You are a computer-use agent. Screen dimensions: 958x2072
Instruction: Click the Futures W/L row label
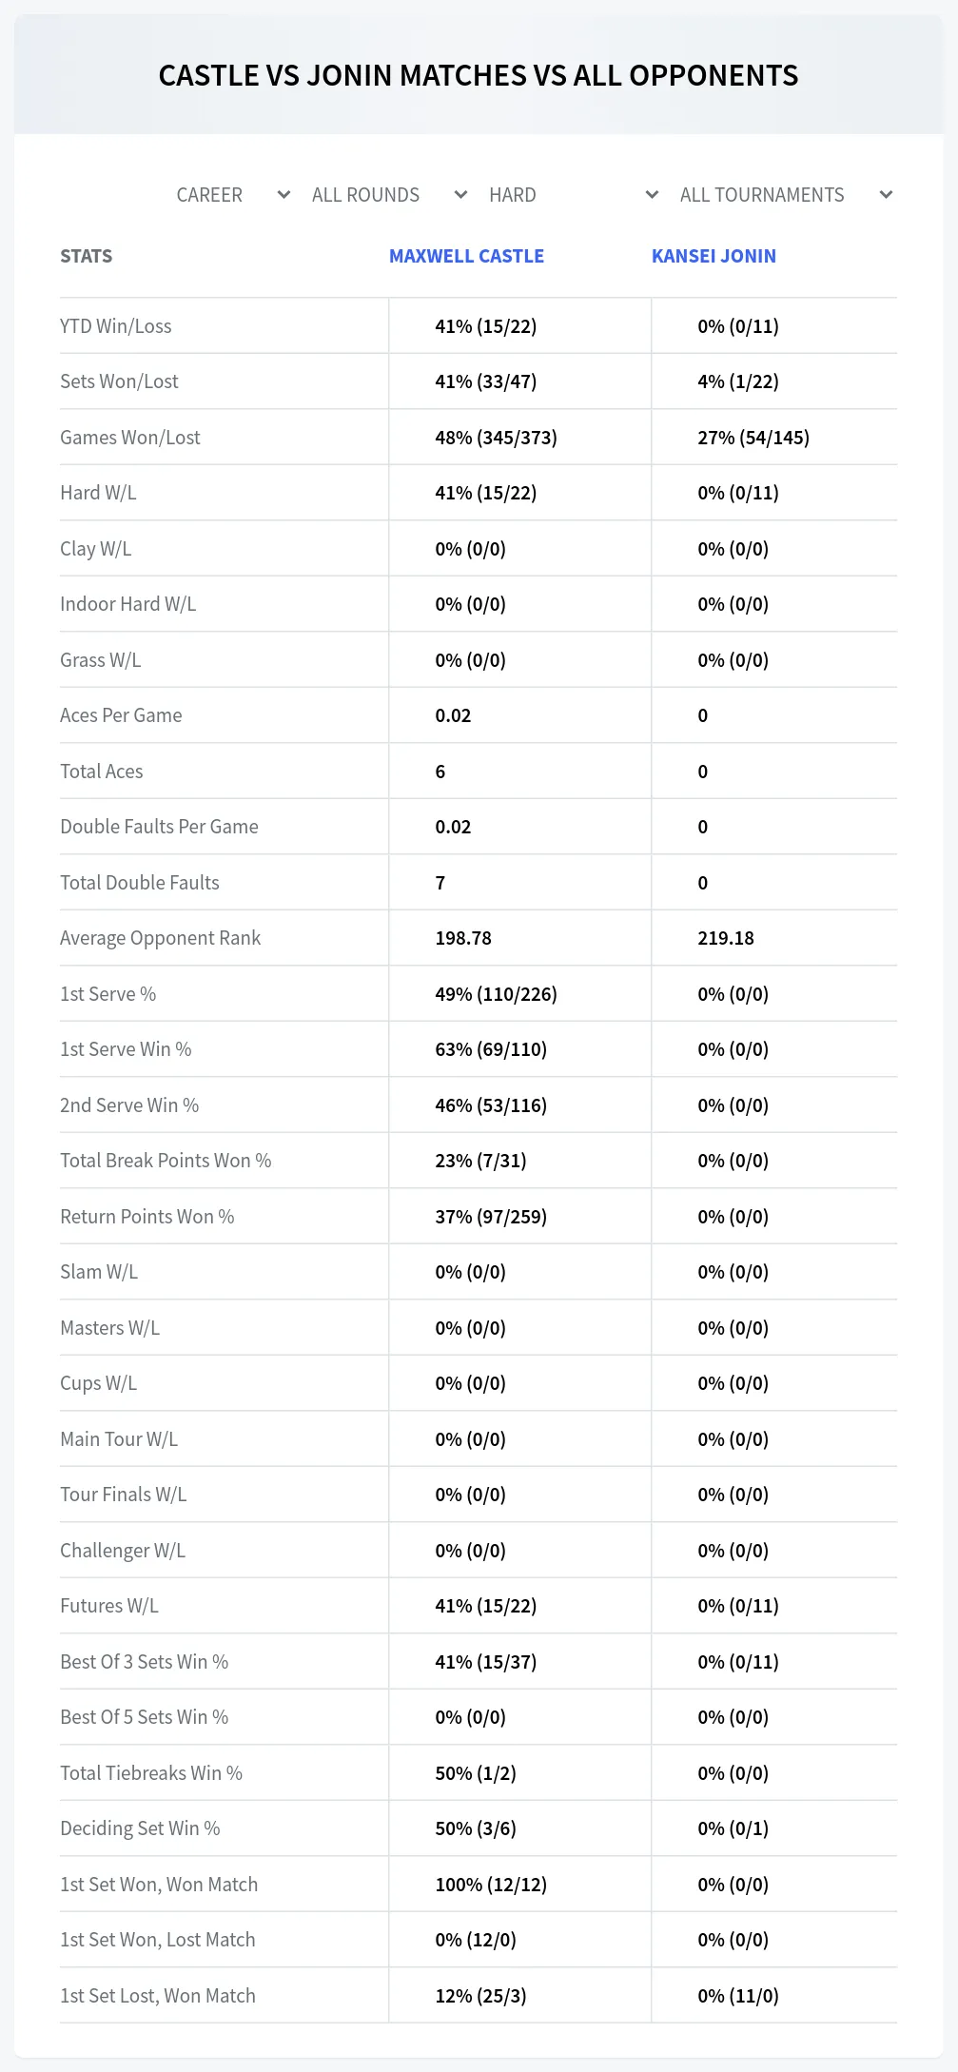pos(109,1606)
